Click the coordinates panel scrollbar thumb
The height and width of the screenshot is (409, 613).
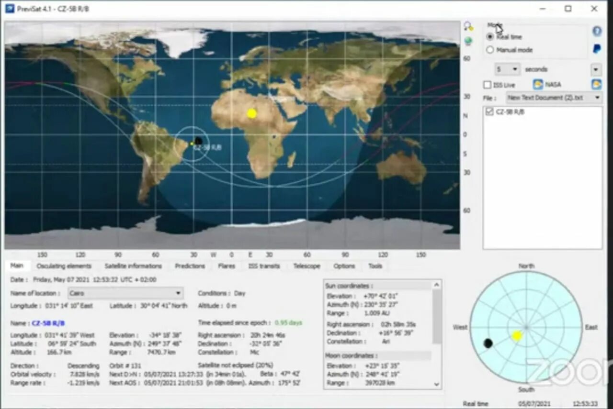click(x=436, y=316)
